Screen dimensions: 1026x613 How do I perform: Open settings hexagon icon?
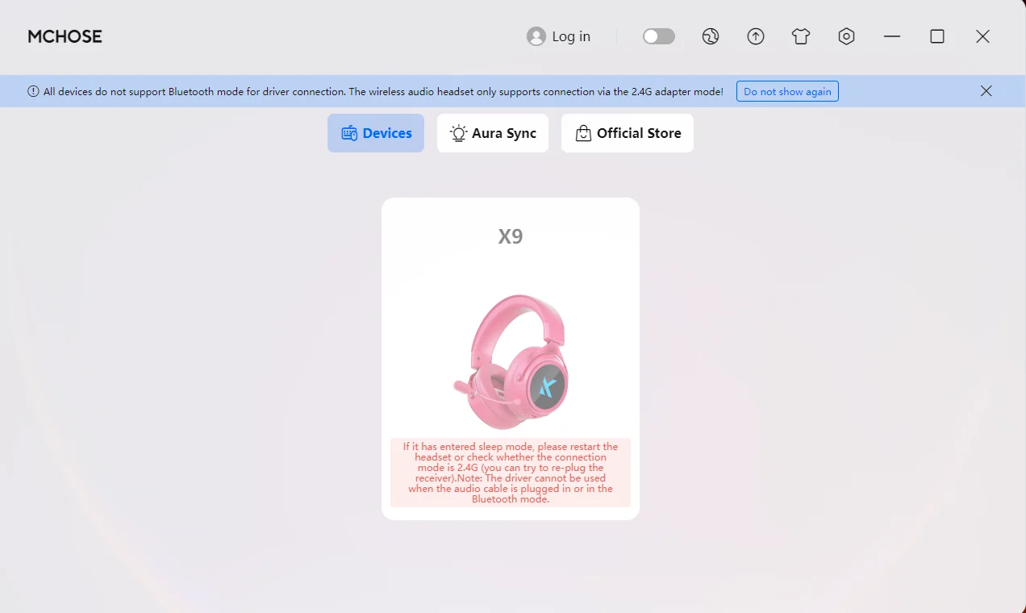[846, 36]
